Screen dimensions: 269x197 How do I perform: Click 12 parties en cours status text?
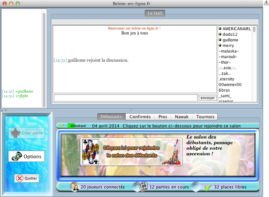169,187
